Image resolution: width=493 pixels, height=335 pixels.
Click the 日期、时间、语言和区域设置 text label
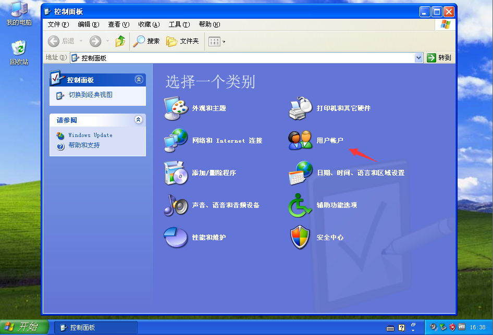click(x=361, y=173)
